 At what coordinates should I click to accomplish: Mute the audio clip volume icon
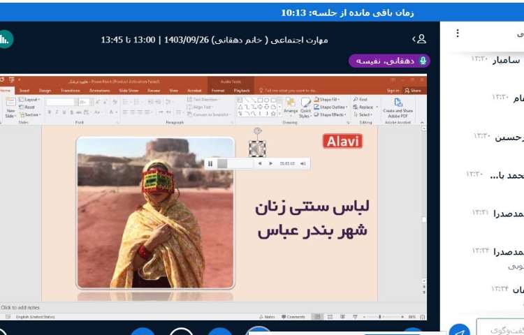click(x=303, y=163)
